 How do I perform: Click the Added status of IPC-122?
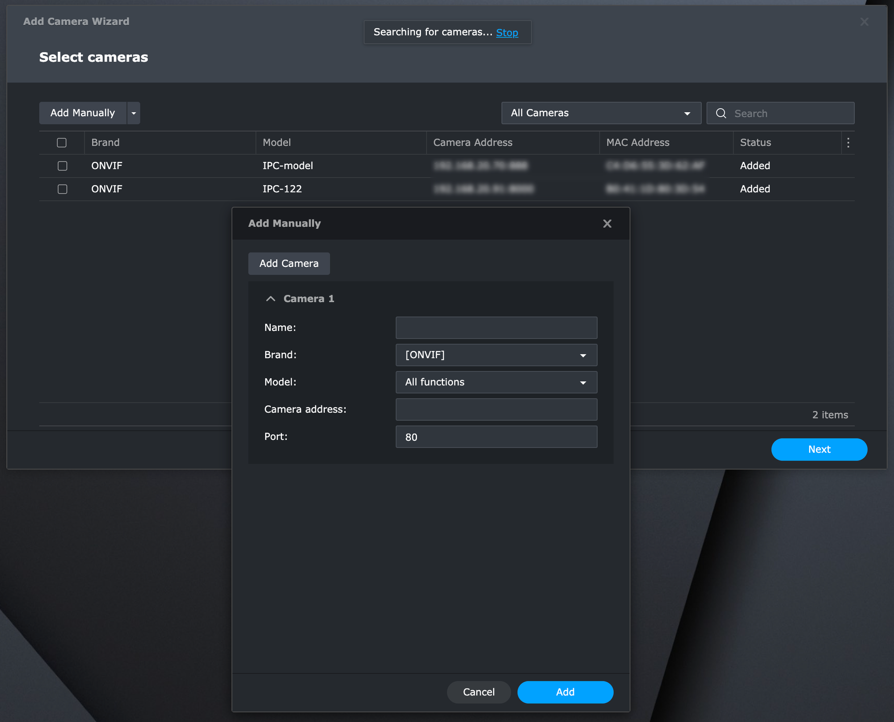[x=755, y=189]
